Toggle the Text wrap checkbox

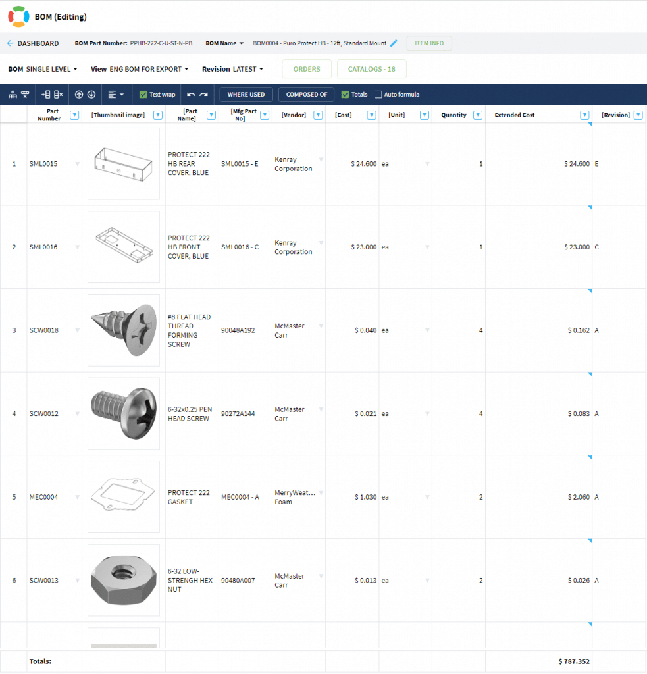(143, 95)
